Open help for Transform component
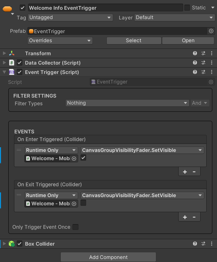Viewport: 217px width, 262px height. tap(195, 53)
